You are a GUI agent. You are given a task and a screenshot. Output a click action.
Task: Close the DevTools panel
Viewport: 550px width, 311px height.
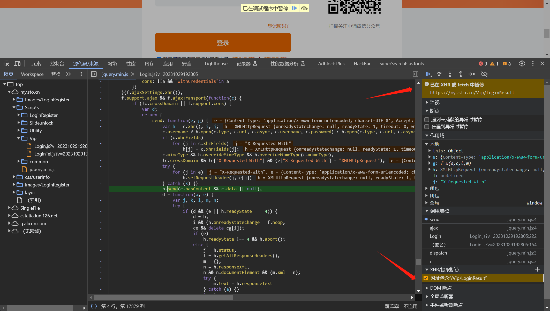(542, 64)
